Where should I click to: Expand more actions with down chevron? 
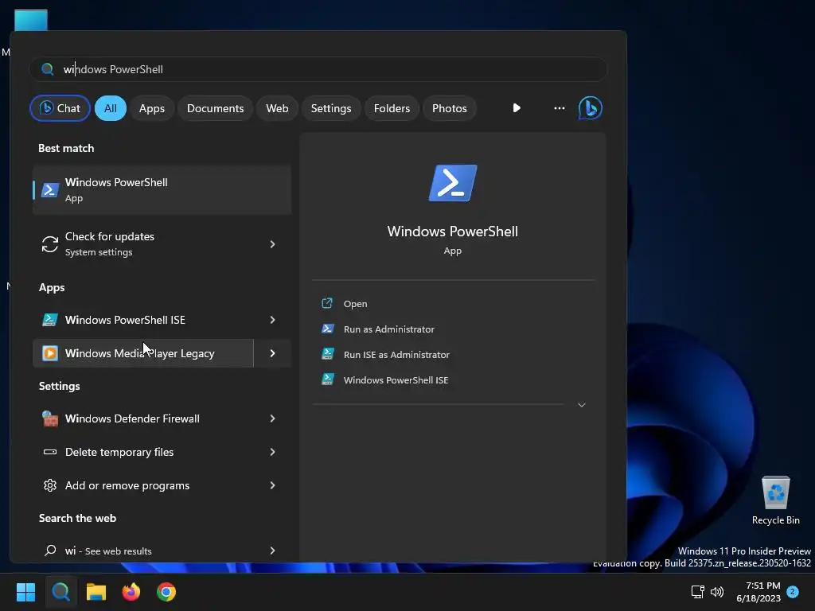[x=582, y=405]
